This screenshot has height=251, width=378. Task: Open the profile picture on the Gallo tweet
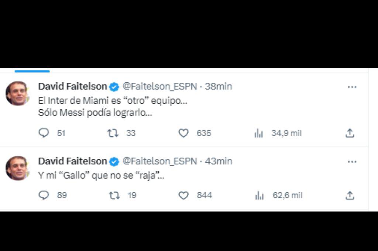coord(17,168)
